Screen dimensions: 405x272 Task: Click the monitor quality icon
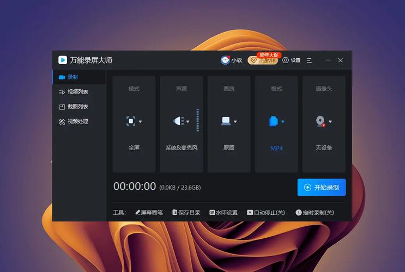point(226,121)
